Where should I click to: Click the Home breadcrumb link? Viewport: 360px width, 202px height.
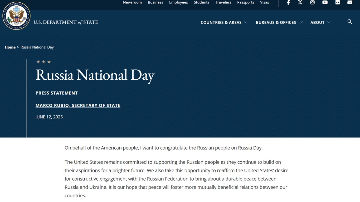(10, 47)
